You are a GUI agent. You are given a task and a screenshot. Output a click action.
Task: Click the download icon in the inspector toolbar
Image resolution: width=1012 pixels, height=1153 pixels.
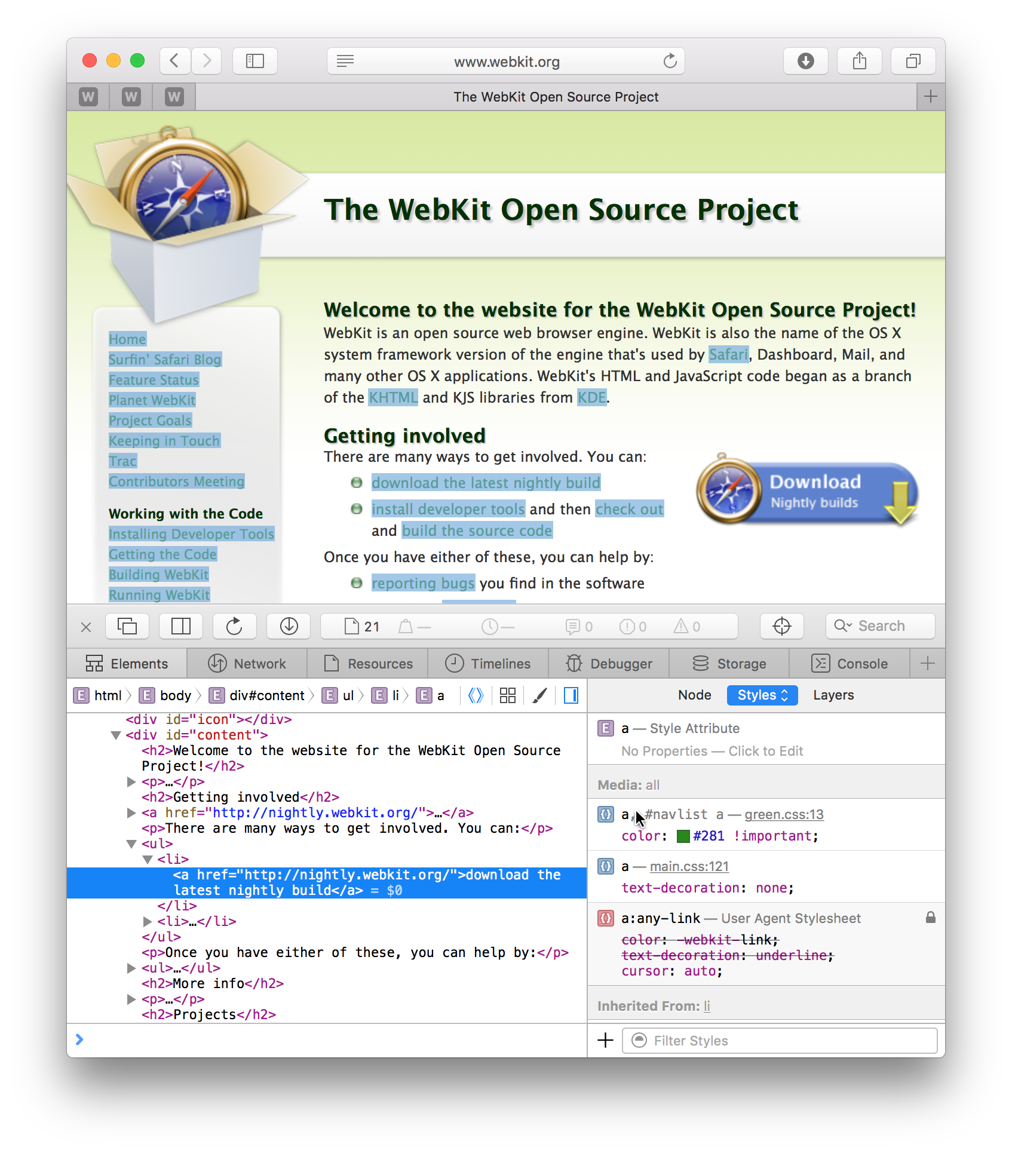(289, 626)
